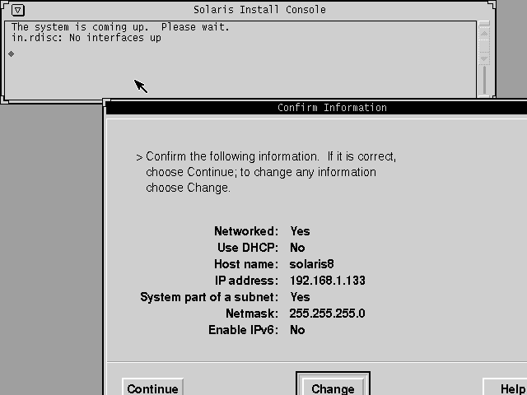Click the 'in.rdisc: No interfaces up' console line
527x395 pixels.
[x=86, y=38]
